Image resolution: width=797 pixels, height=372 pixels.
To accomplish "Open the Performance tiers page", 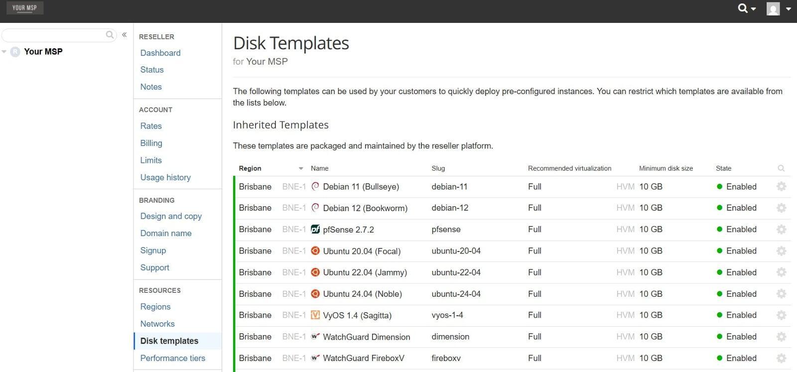I will tap(173, 358).
